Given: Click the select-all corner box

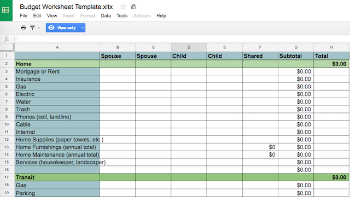Looking at the screenshot, I should pyautogui.click(x=7, y=47).
